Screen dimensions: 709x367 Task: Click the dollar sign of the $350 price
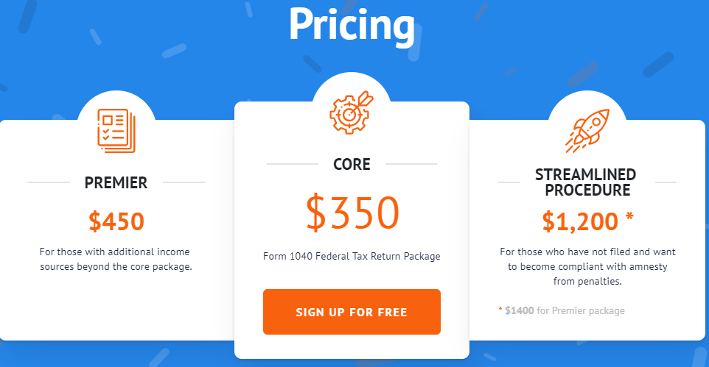click(x=316, y=213)
